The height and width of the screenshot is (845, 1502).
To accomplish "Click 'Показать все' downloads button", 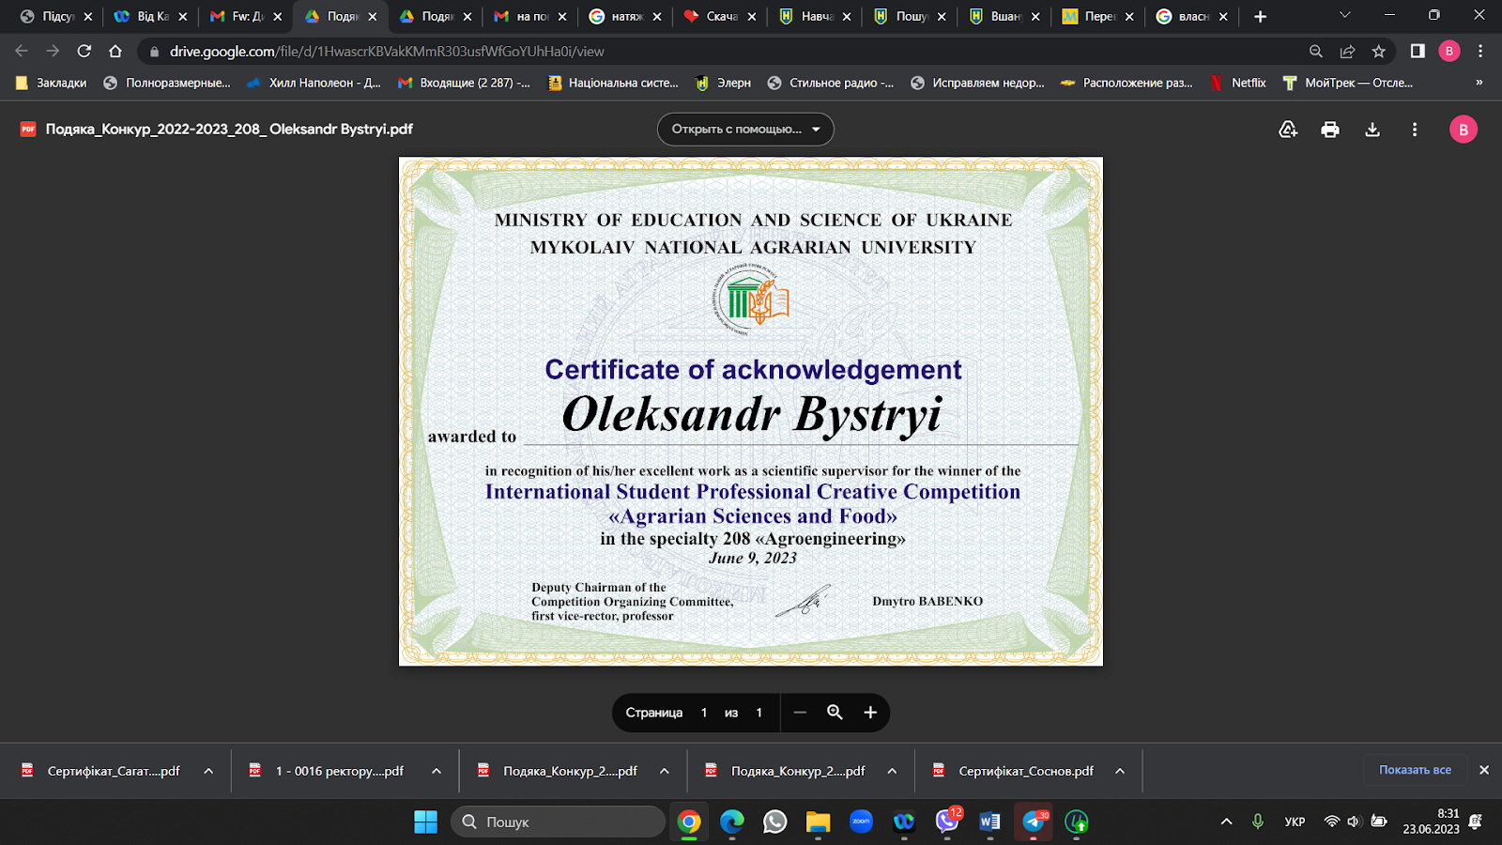I will pos(1415,770).
